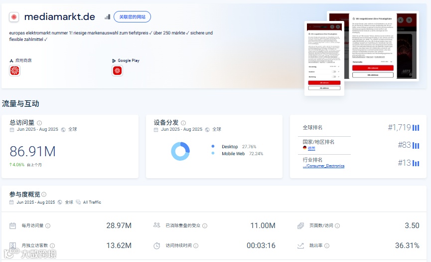Screen dimensions: 431x262
Task: Click the mediamarkt.de domain title
Action: [60, 17]
